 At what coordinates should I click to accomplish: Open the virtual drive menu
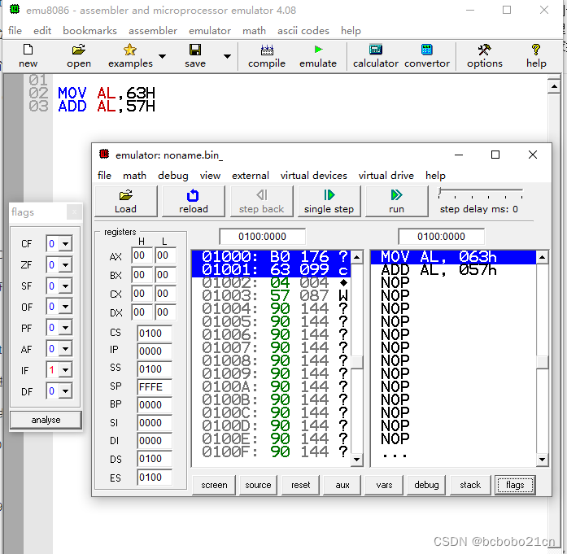386,176
